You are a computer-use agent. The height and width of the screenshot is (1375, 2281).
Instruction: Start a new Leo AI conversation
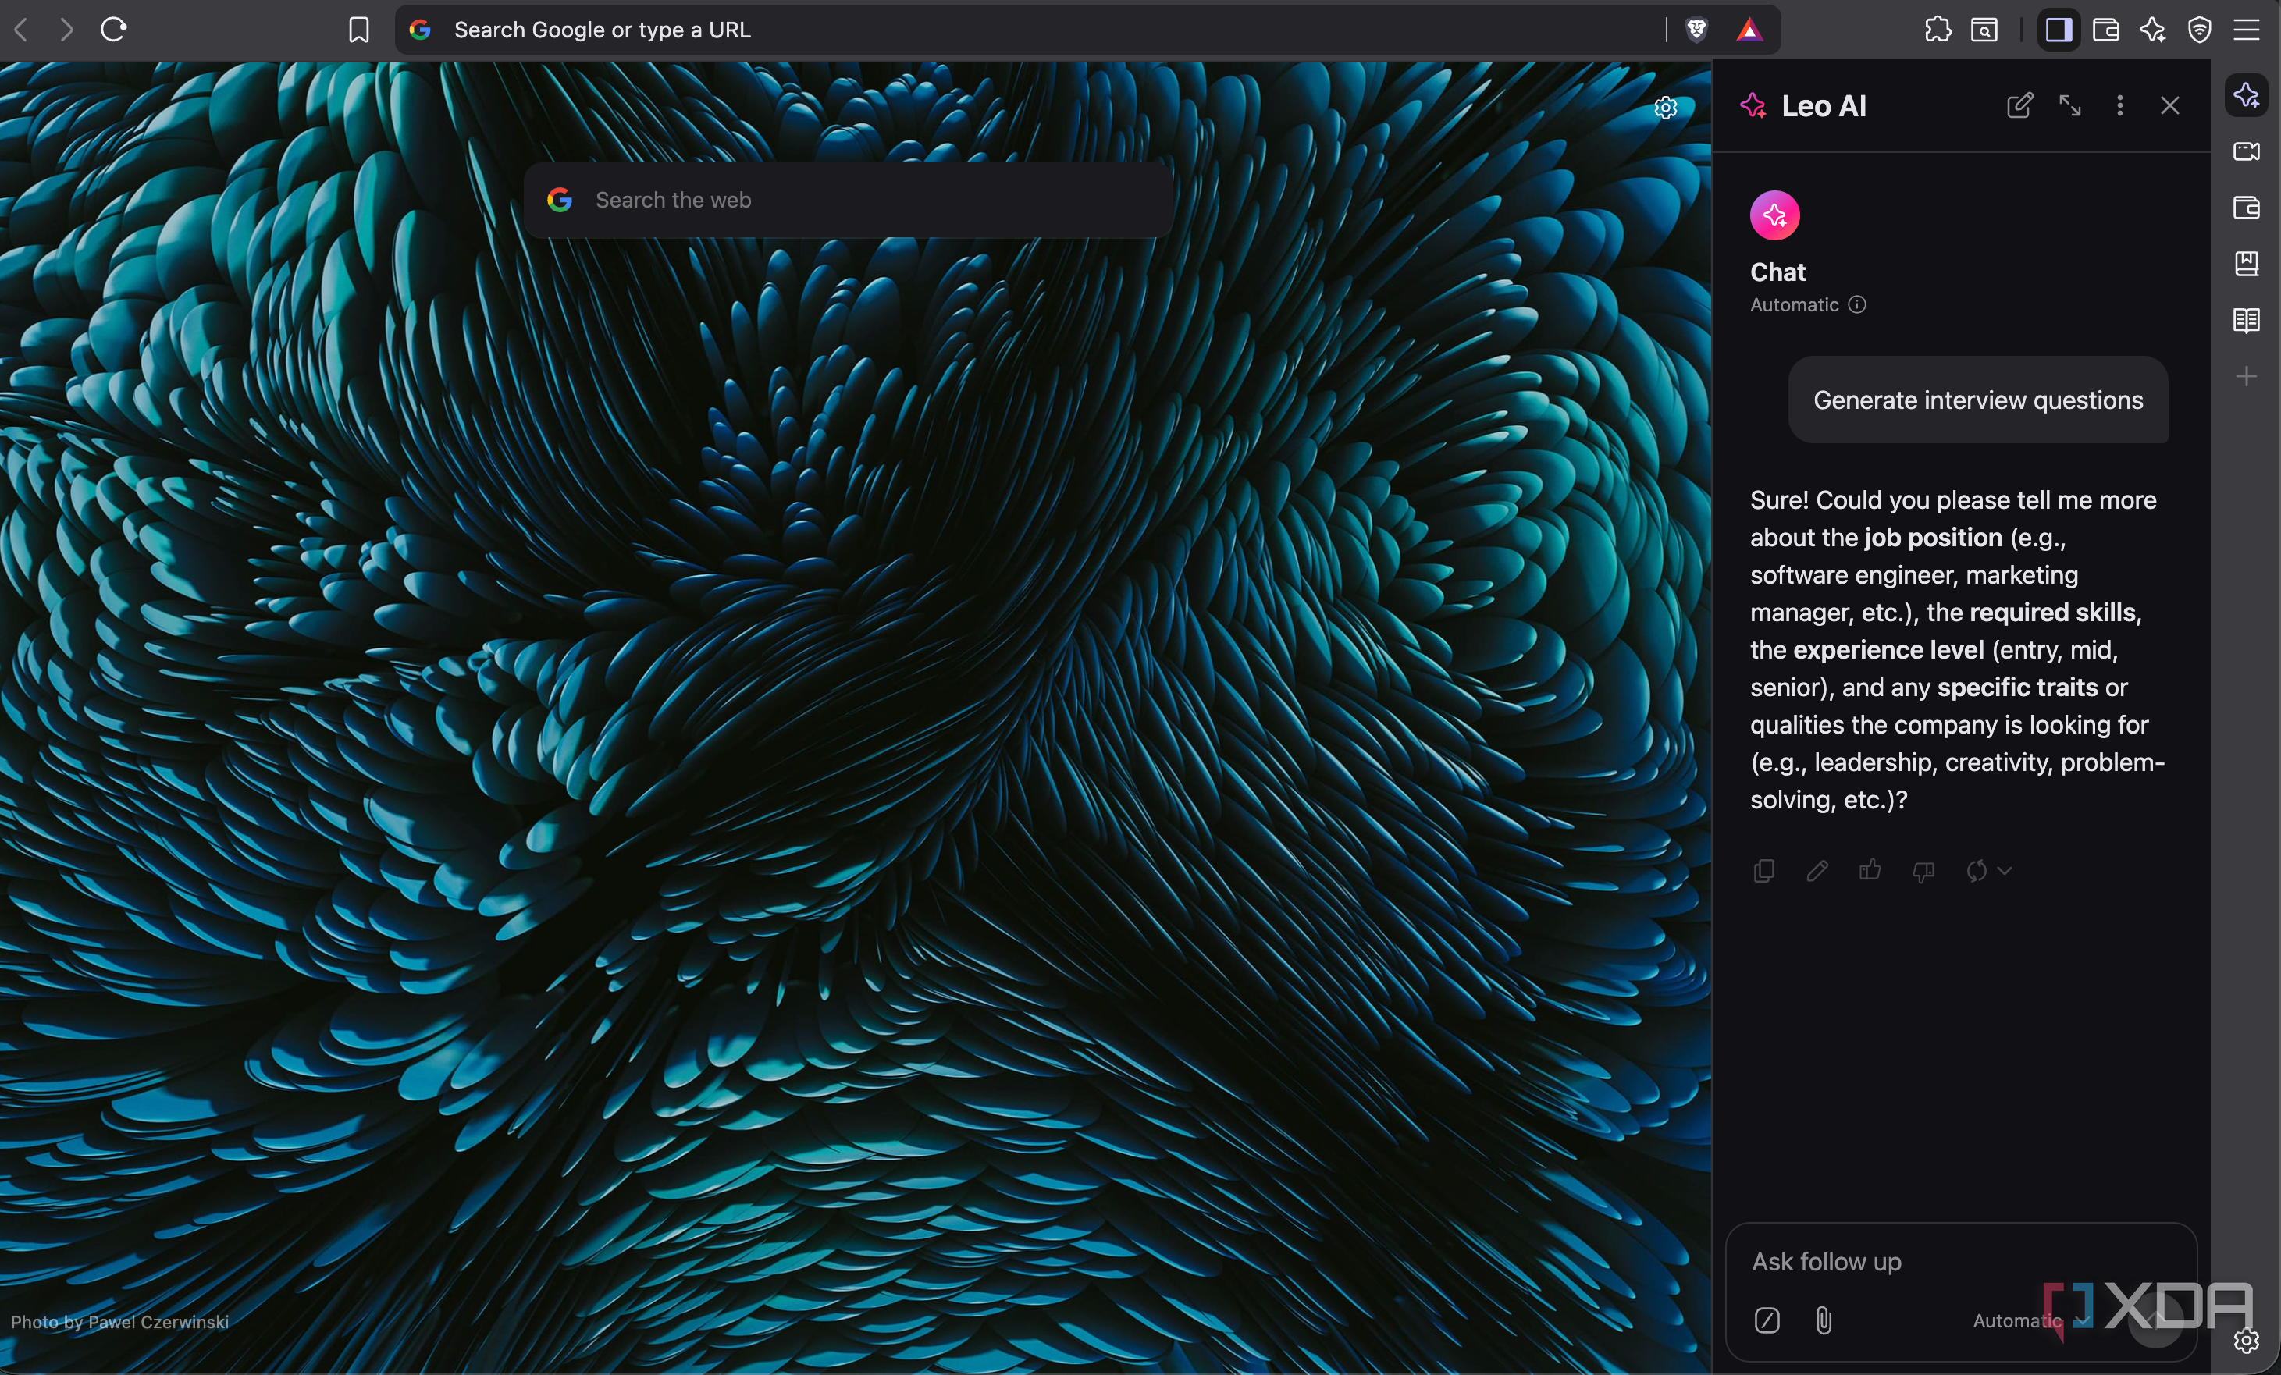pos(2019,105)
